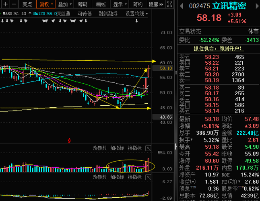Open 融资融券 tag
Screen dimensions: 260x201
click(108, 14)
